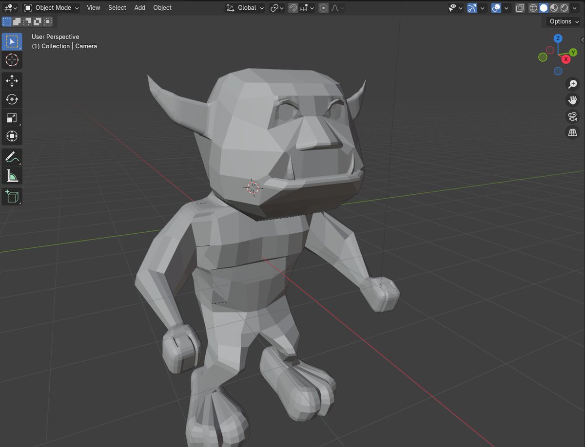This screenshot has height=447, width=585.
Task: Toggle camera view with camera icon
Action: tap(572, 116)
